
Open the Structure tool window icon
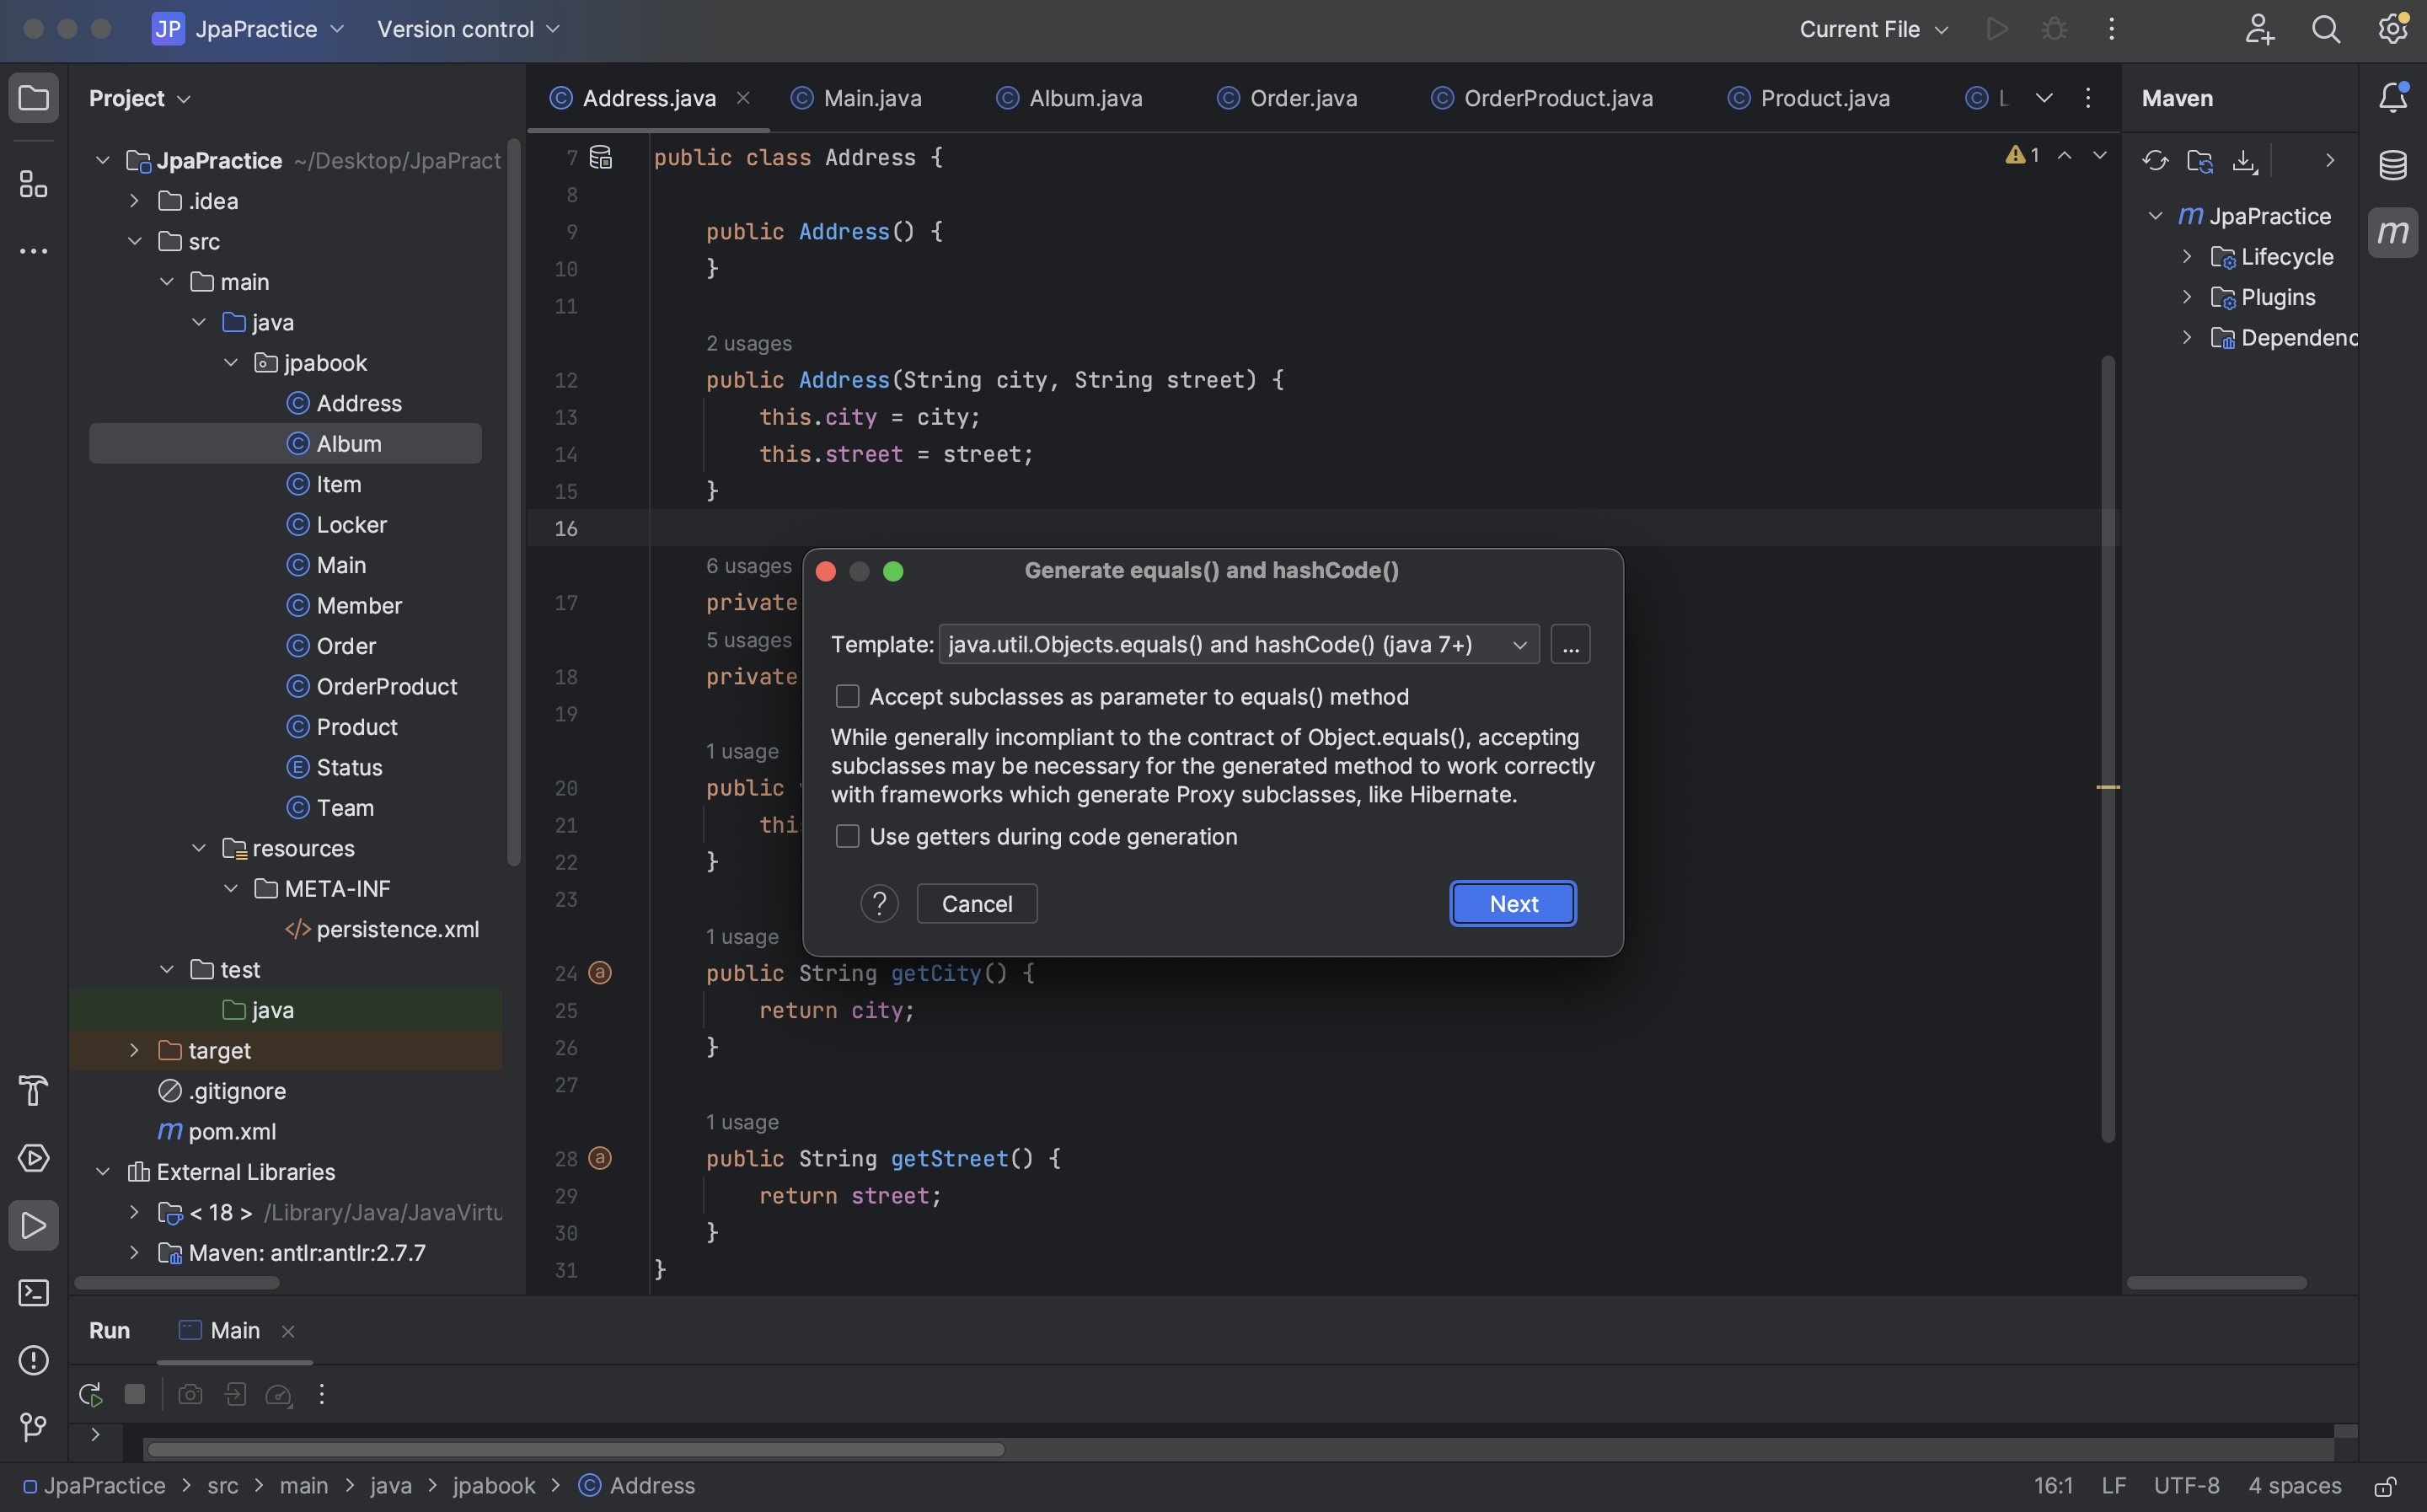[33, 184]
